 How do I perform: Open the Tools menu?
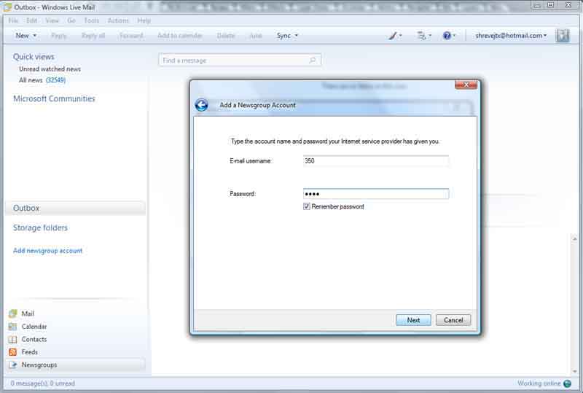pos(92,20)
